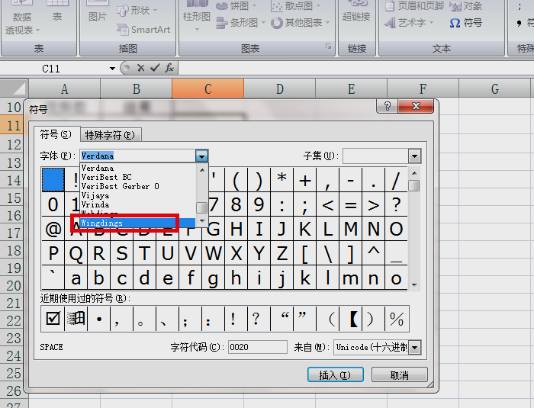
Task: Select Wingdings in the font list
Action: pos(138,223)
